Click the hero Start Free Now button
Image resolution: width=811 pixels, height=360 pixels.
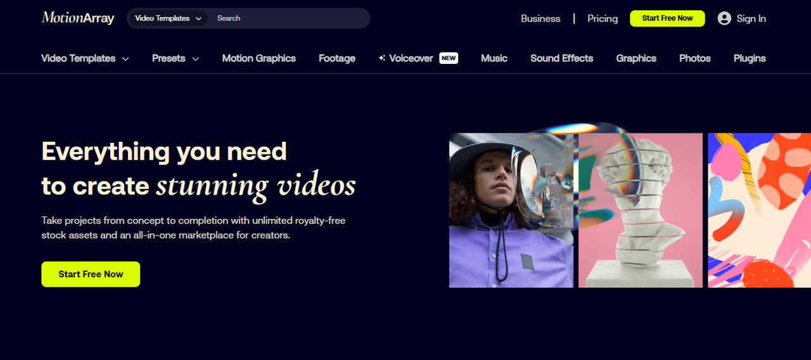click(91, 274)
